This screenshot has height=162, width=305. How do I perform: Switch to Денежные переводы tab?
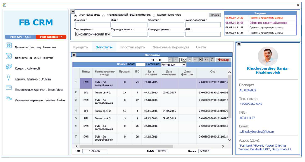point(171,47)
